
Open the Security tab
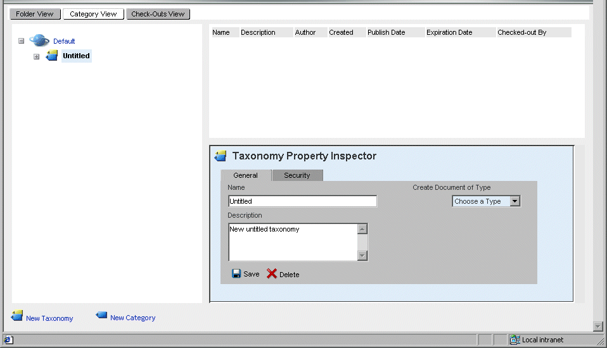click(297, 175)
